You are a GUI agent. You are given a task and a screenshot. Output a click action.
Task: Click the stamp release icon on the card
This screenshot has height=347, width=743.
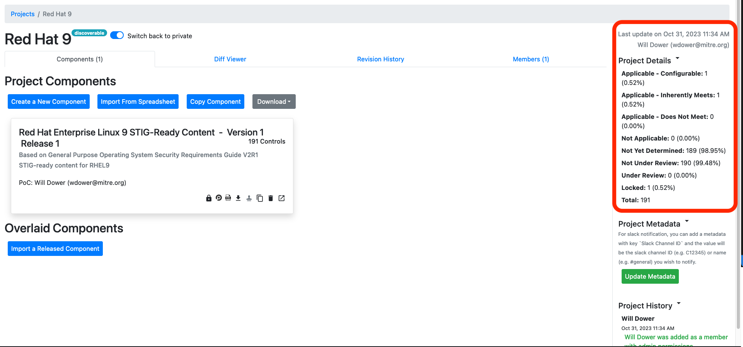[x=249, y=198]
